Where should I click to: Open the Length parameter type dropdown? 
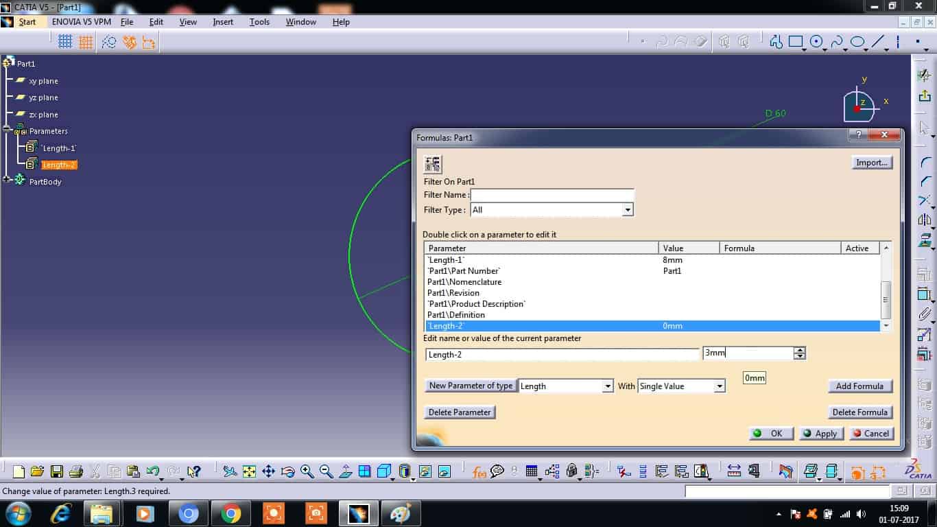click(607, 386)
